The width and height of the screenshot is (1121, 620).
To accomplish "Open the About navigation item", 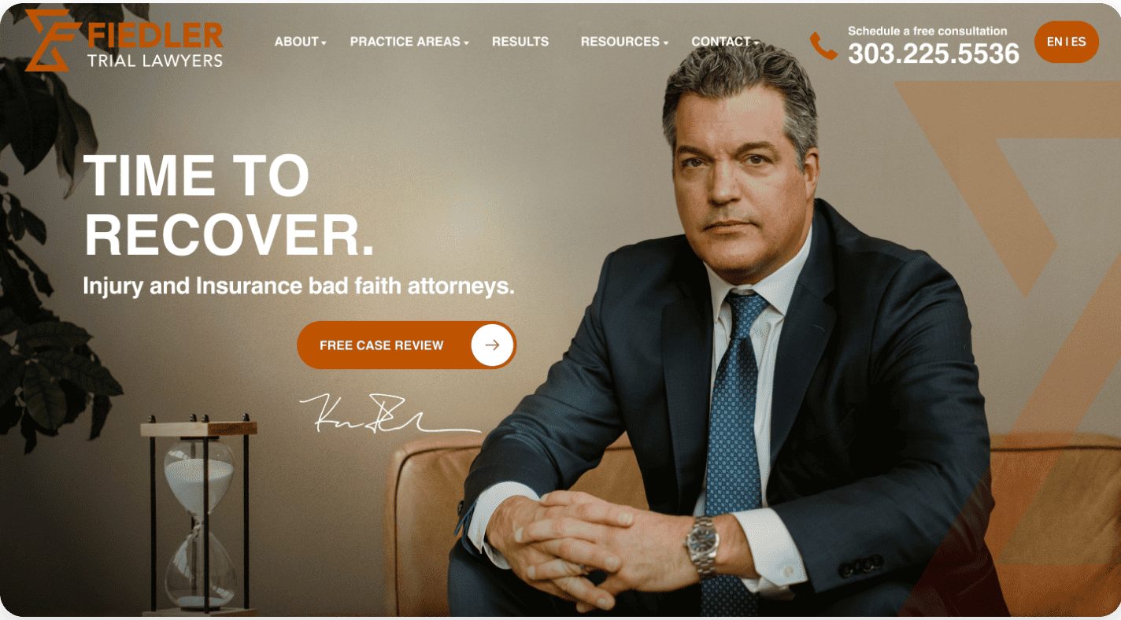I will coord(297,42).
